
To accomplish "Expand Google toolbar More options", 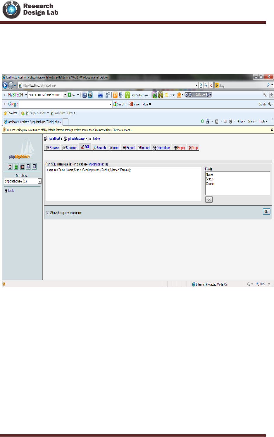I will [x=147, y=104].
